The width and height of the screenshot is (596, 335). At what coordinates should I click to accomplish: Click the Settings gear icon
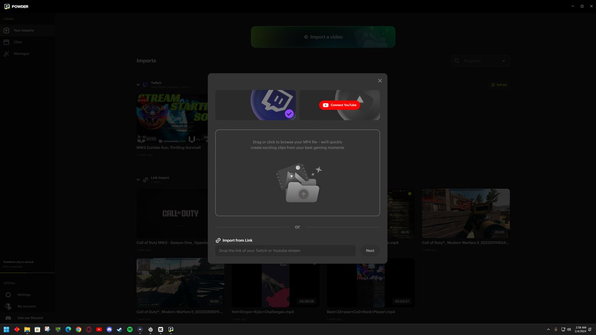click(8, 295)
